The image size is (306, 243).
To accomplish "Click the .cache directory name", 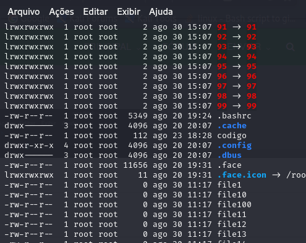I will click(232, 126).
